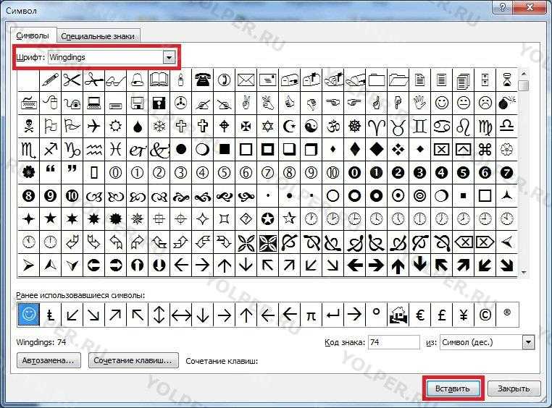Choose the open book symbol
The width and height of the screenshot is (552, 408).
(x=159, y=80)
